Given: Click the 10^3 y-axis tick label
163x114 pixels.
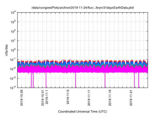Looking at the screenshot, I should pyautogui.click(x=13, y=22).
